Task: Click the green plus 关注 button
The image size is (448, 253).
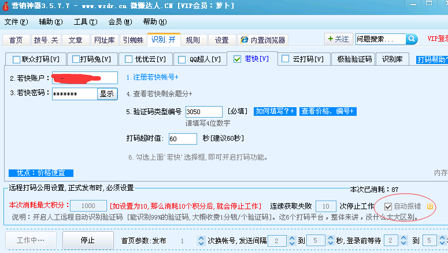Action: [x=339, y=39]
